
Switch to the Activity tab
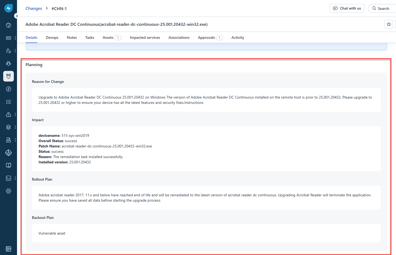tap(238, 37)
